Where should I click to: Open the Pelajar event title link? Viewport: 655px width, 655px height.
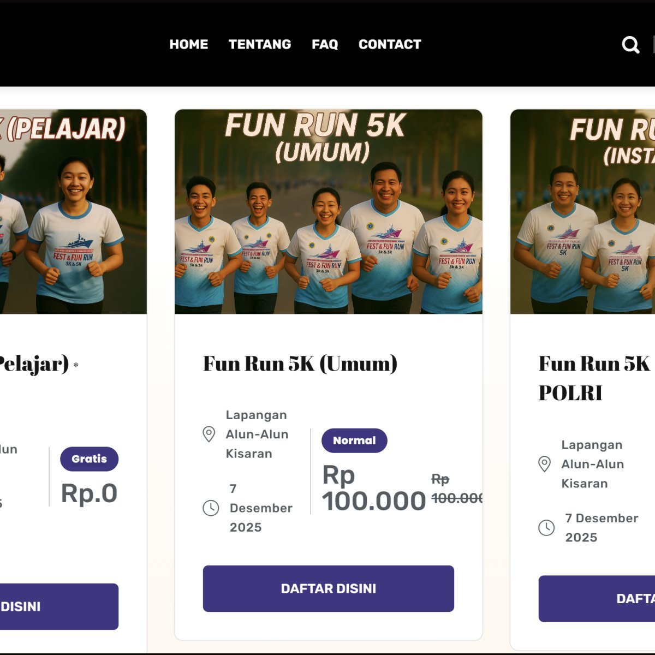click(34, 364)
